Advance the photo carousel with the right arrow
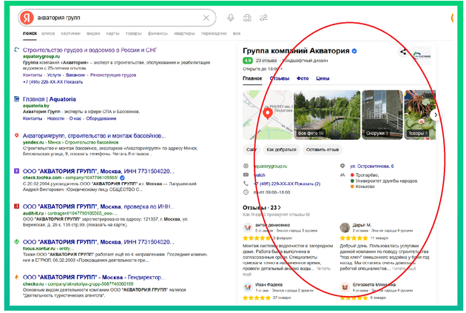The height and width of the screenshot is (313, 466). 436,115
